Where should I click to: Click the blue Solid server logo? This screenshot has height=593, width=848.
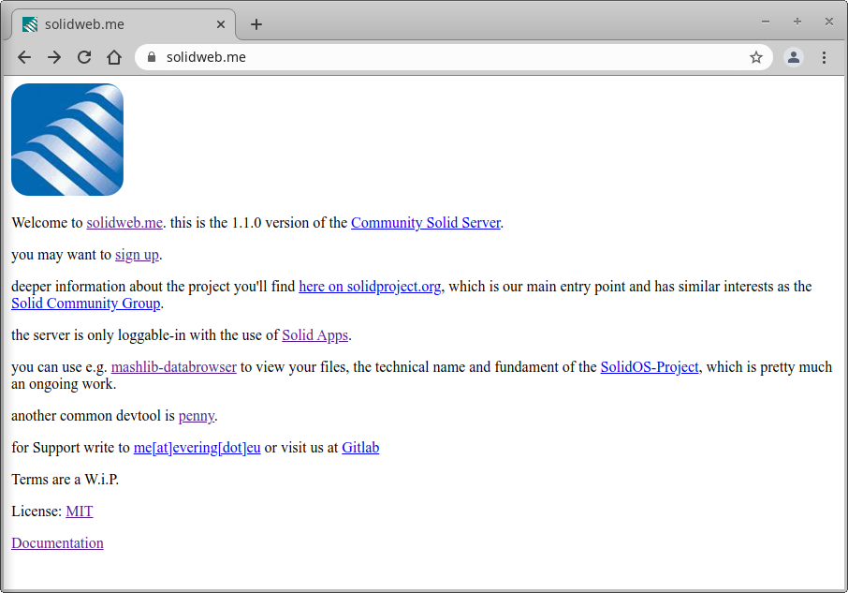[67, 140]
